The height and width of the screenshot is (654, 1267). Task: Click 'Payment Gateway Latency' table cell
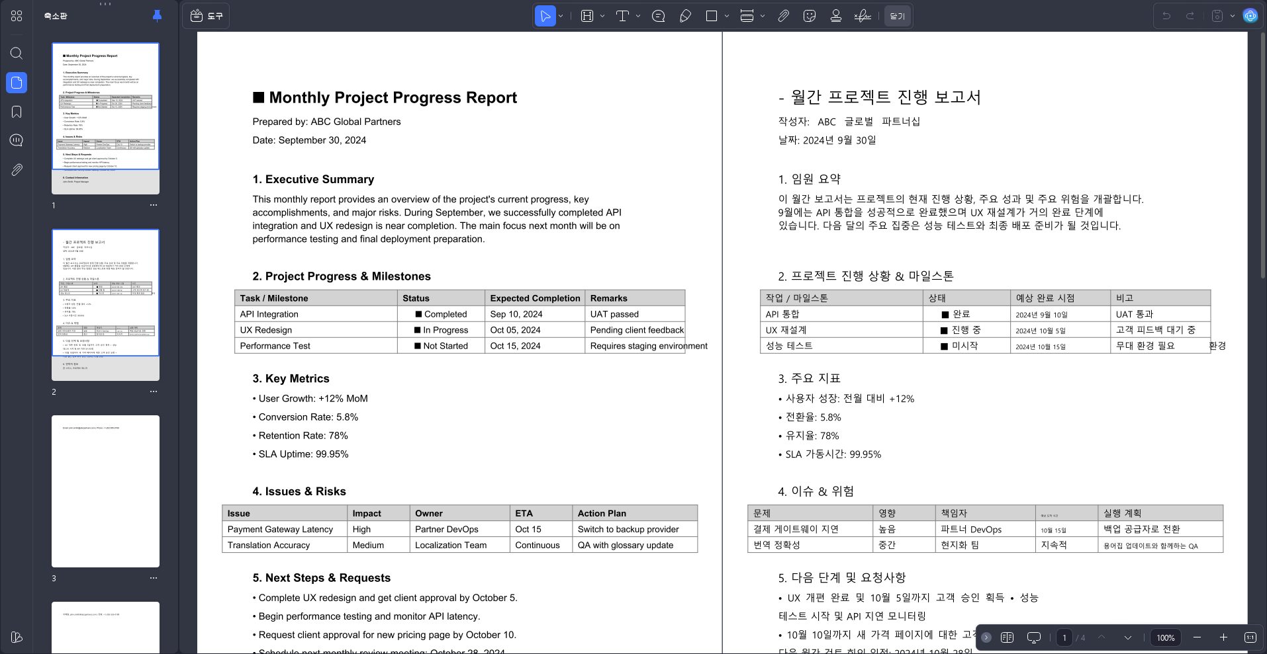tap(285, 529)
